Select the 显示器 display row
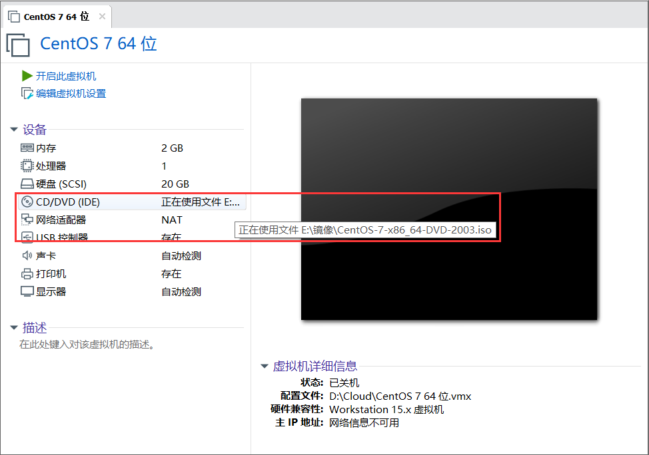 click(x=132, y=292)
